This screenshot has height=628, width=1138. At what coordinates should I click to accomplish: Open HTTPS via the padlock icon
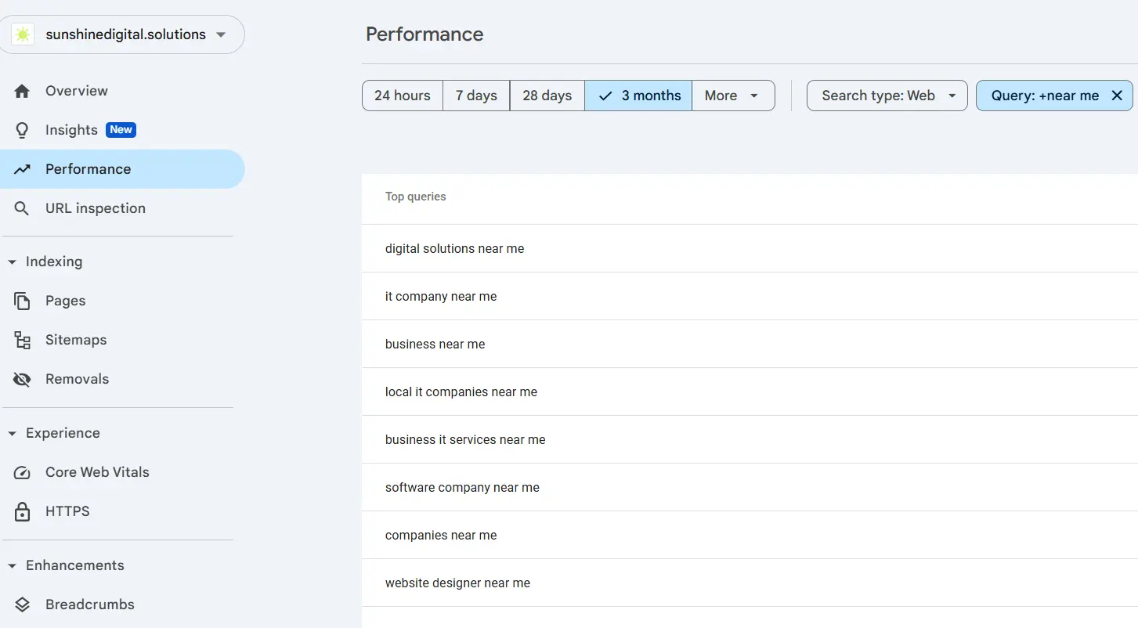(23, 511)
